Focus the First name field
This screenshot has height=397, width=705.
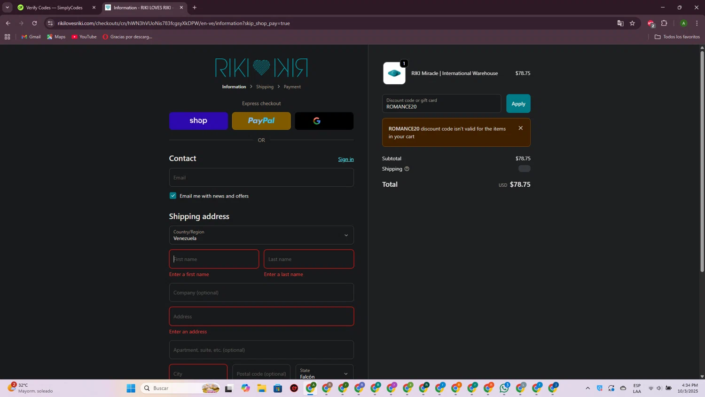(x=214, y=259)
